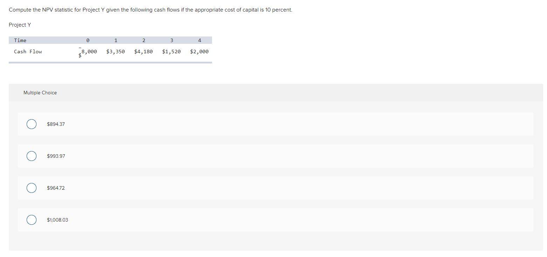Click the time period 4 column header
This screenshot has height=257, width=547.
tap(200, 40)
